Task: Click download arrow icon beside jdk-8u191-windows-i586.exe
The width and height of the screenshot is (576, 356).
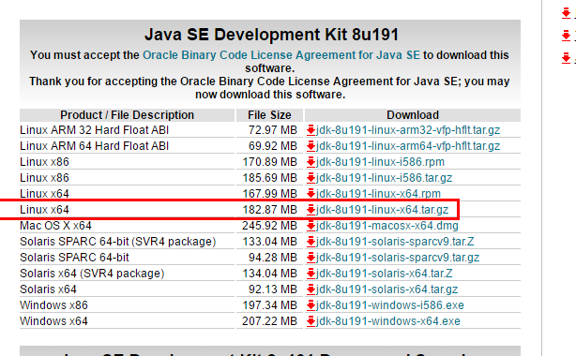Action: pyautogui.click(x=311, y=305)
